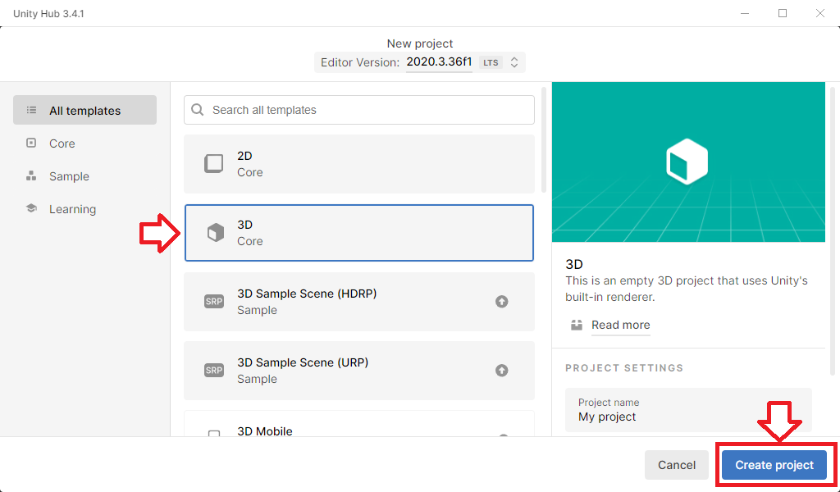The image size is (840, 492).
Task: Select the 3D Core template
Action: (x=359, y=233)
